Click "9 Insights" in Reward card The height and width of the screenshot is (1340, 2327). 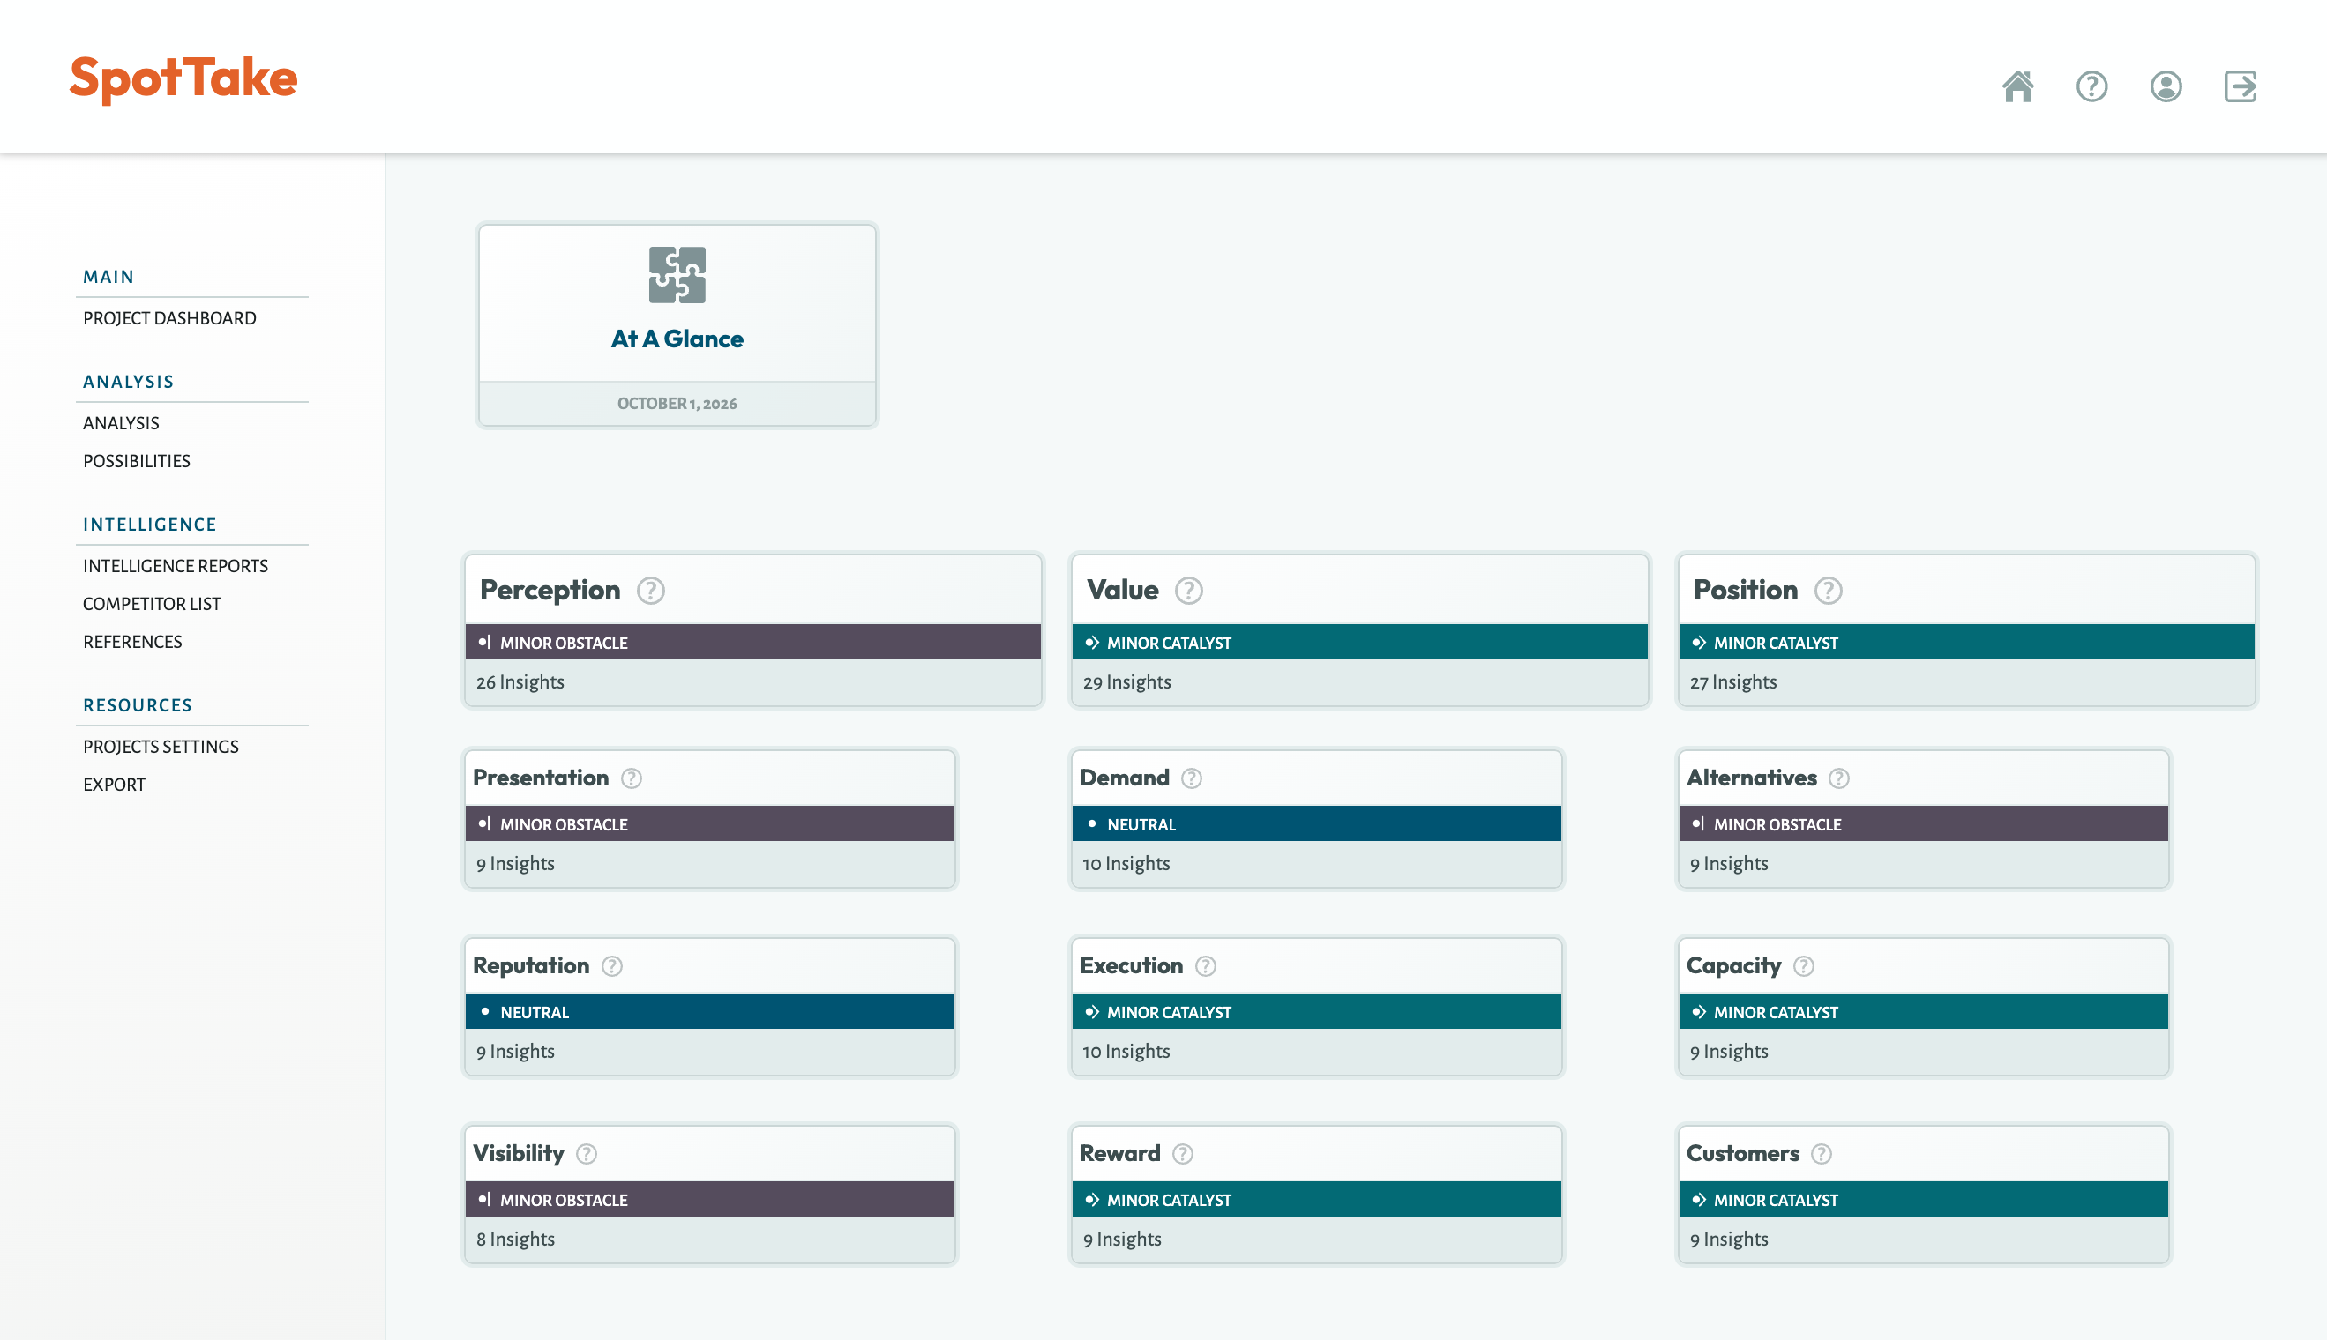tap(1123, 1239)
